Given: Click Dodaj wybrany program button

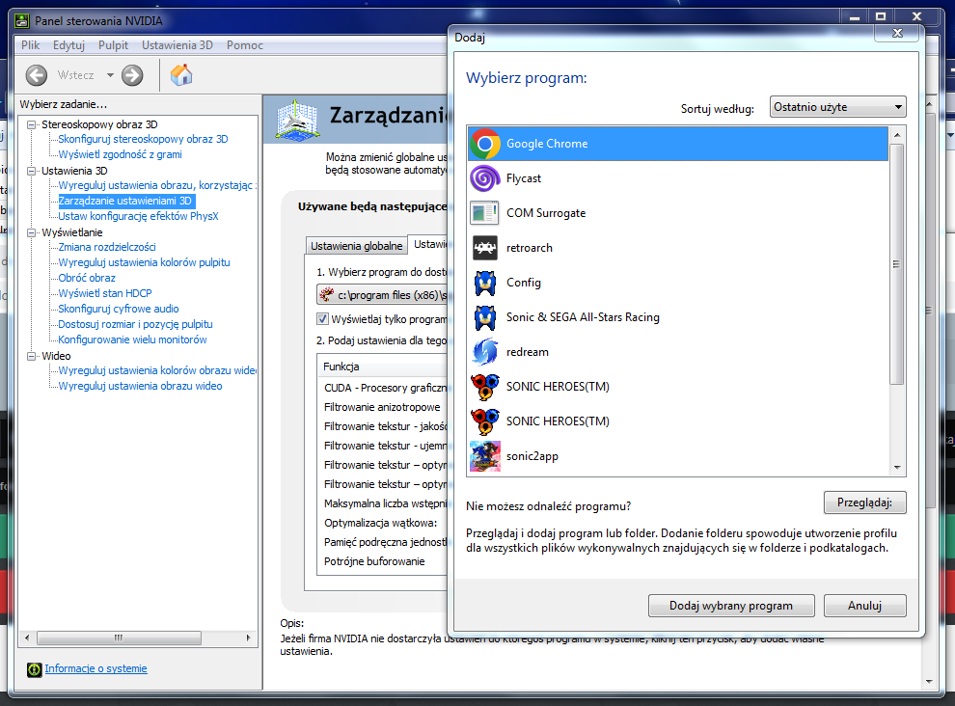Looking at the screenshot, I should [731, 606].
